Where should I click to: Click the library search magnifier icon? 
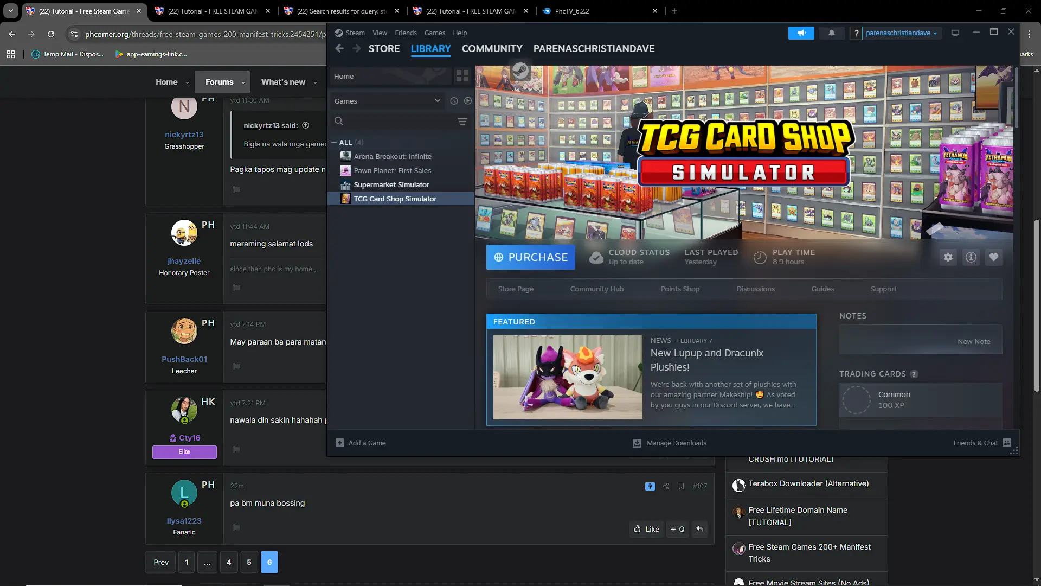[x=339, y=121]
